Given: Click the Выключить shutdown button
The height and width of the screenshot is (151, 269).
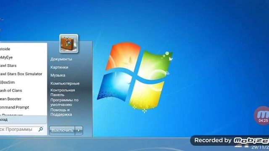Looking at the screenshot, I should click(x=62, y=130).
